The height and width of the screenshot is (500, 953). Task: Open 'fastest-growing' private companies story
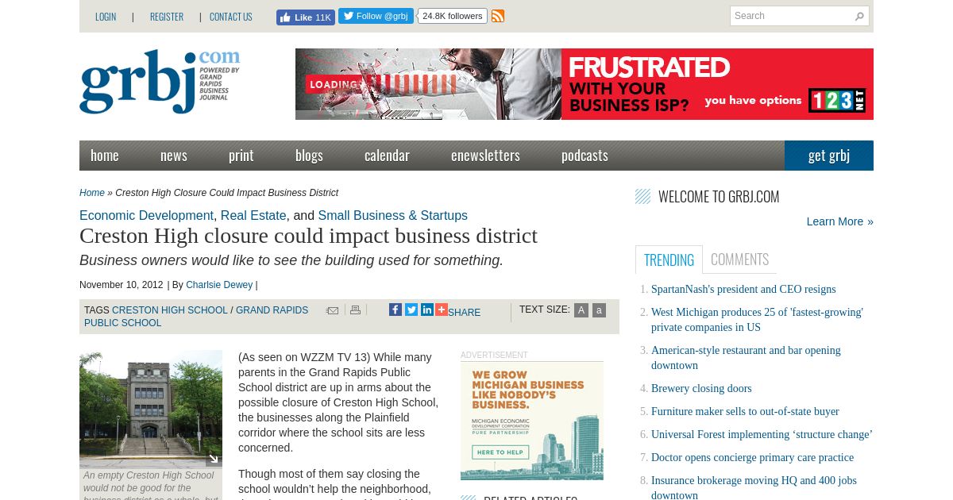pos(757,320)
